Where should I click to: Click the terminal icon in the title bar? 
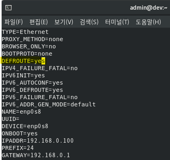point(8,8)
